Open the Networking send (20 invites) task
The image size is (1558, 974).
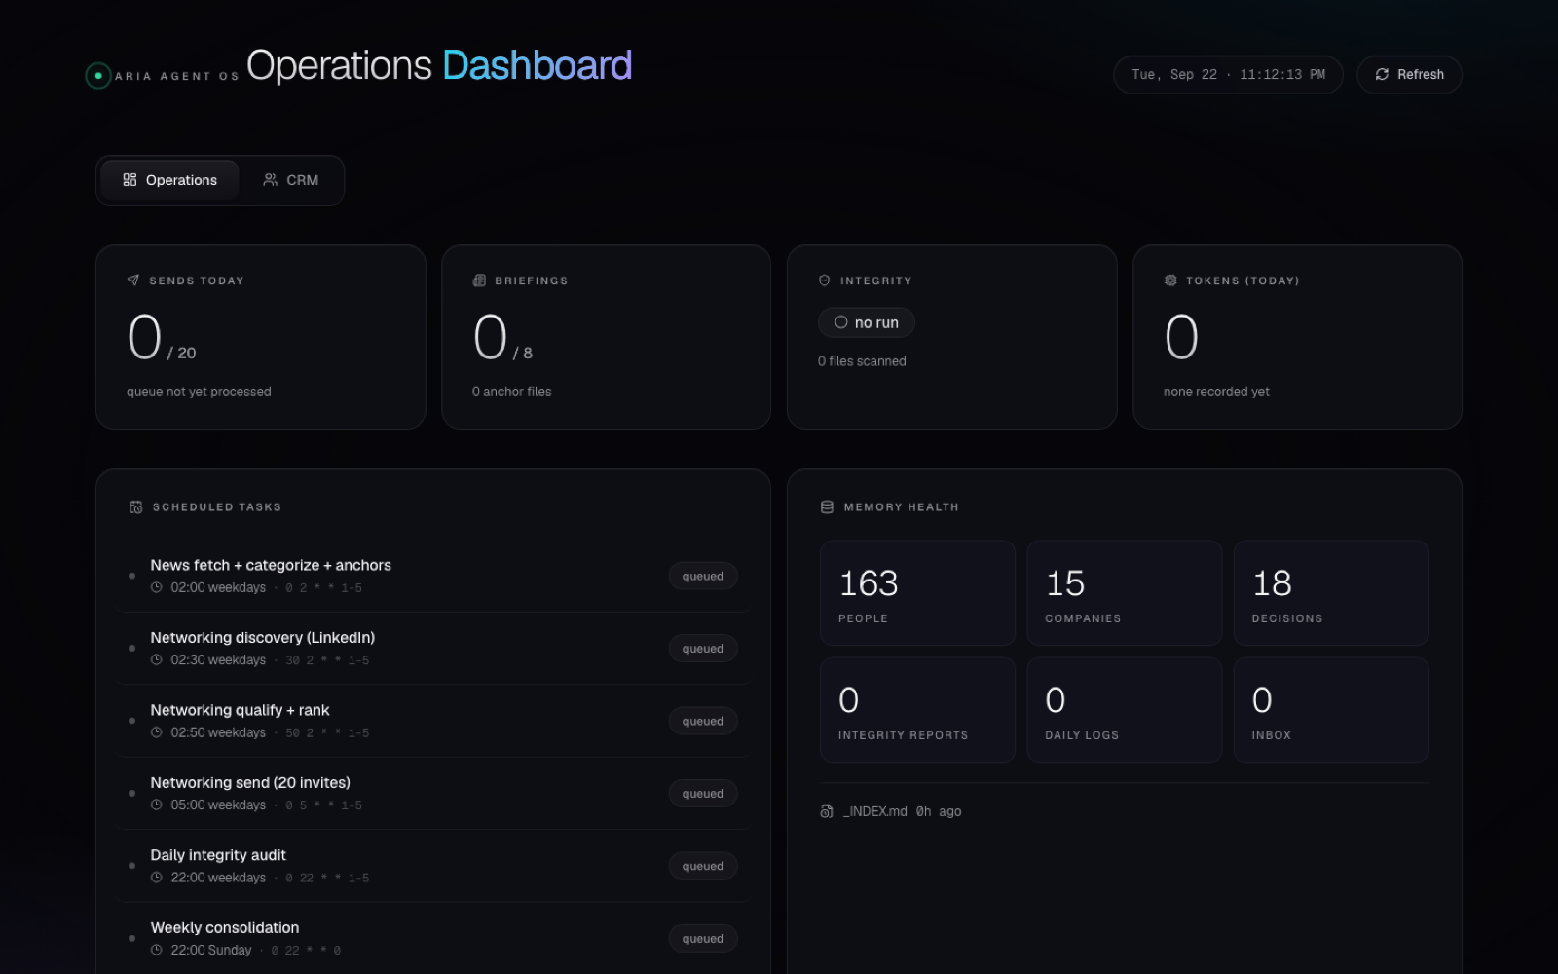tap(433, 794)
